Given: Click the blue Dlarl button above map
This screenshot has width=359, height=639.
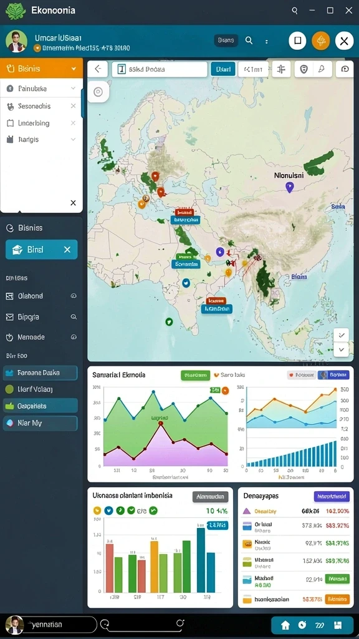Looking at the screenshot, I should (x=223, y=69).
